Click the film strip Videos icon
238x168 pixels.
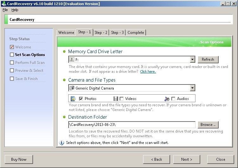coord(116,99)
